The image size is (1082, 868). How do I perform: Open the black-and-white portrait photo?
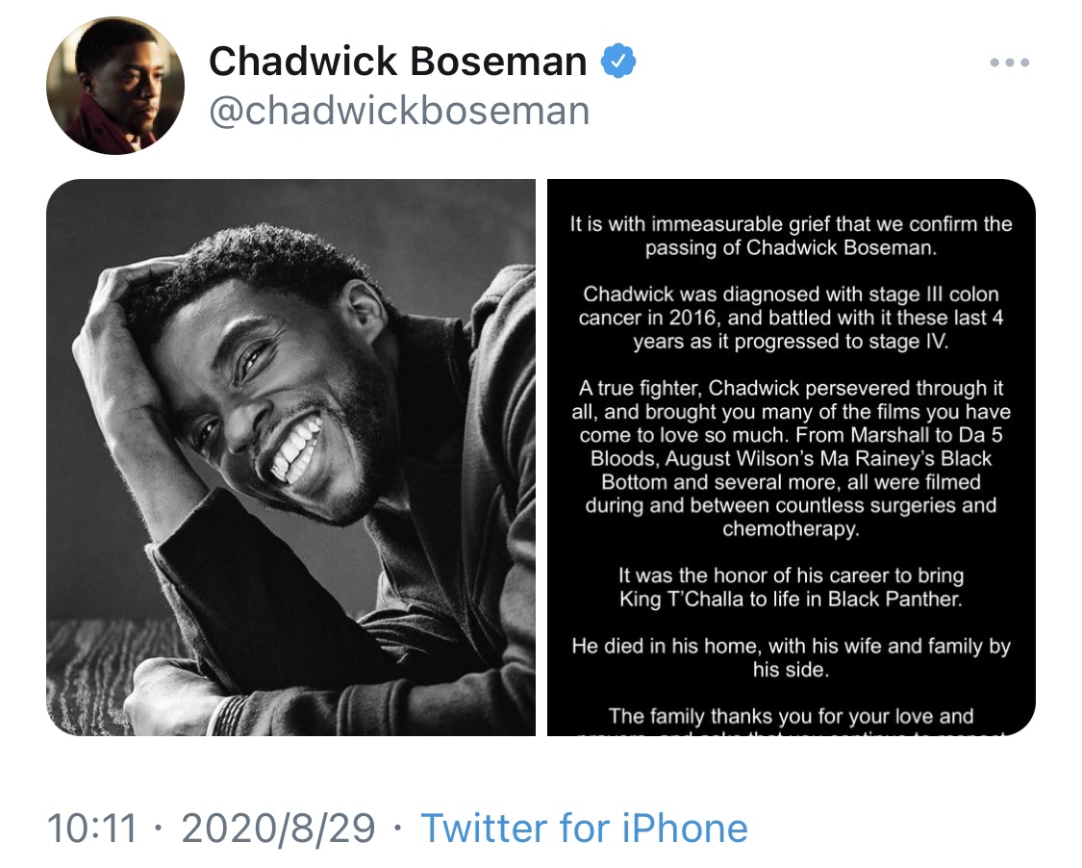290,457
